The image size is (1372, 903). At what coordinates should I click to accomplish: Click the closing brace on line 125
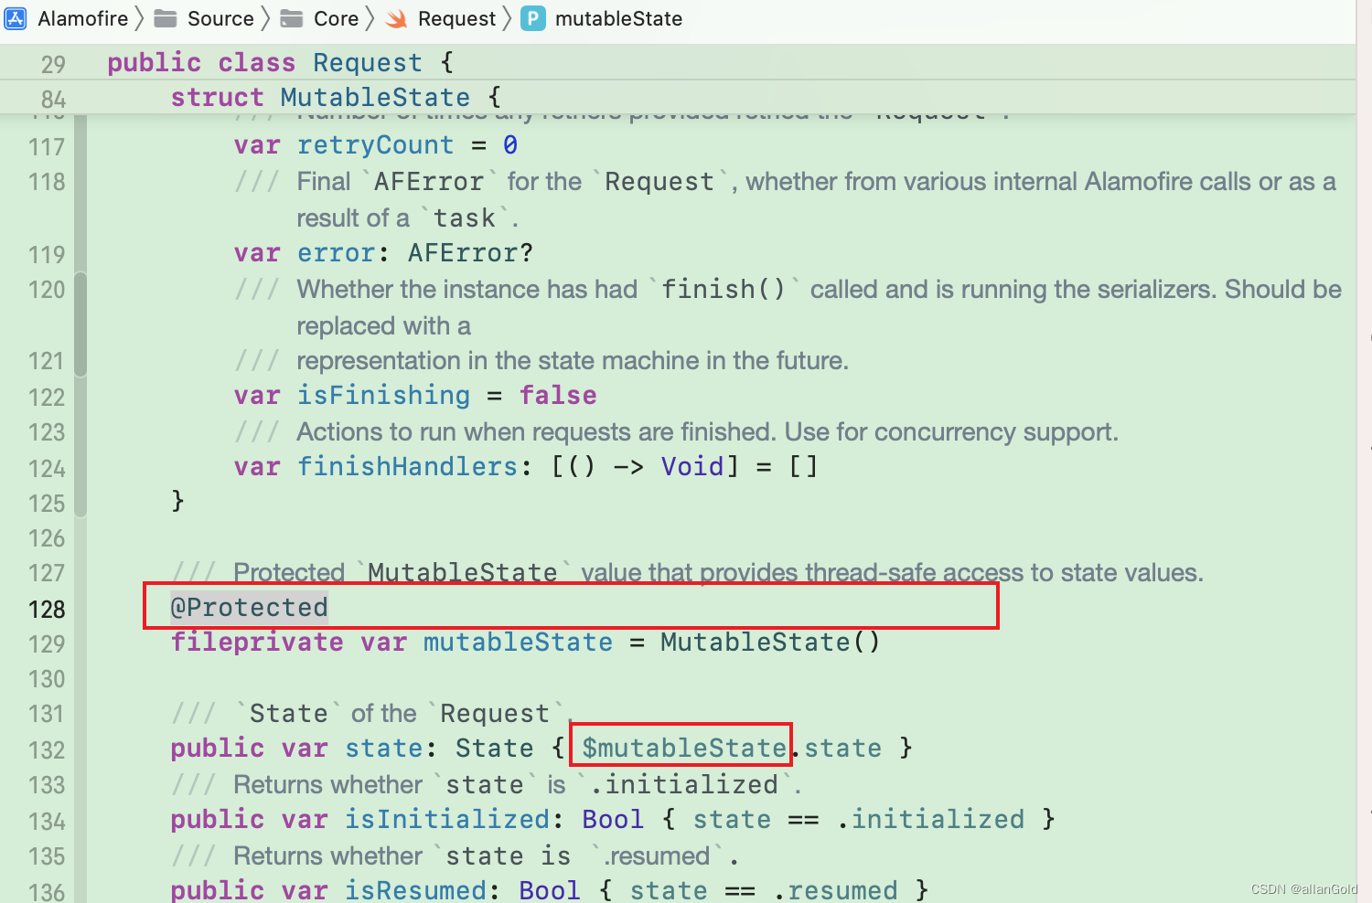[177, 502]
